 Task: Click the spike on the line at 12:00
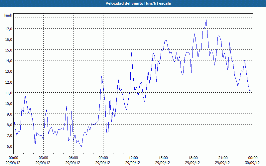tap(131, 53)
